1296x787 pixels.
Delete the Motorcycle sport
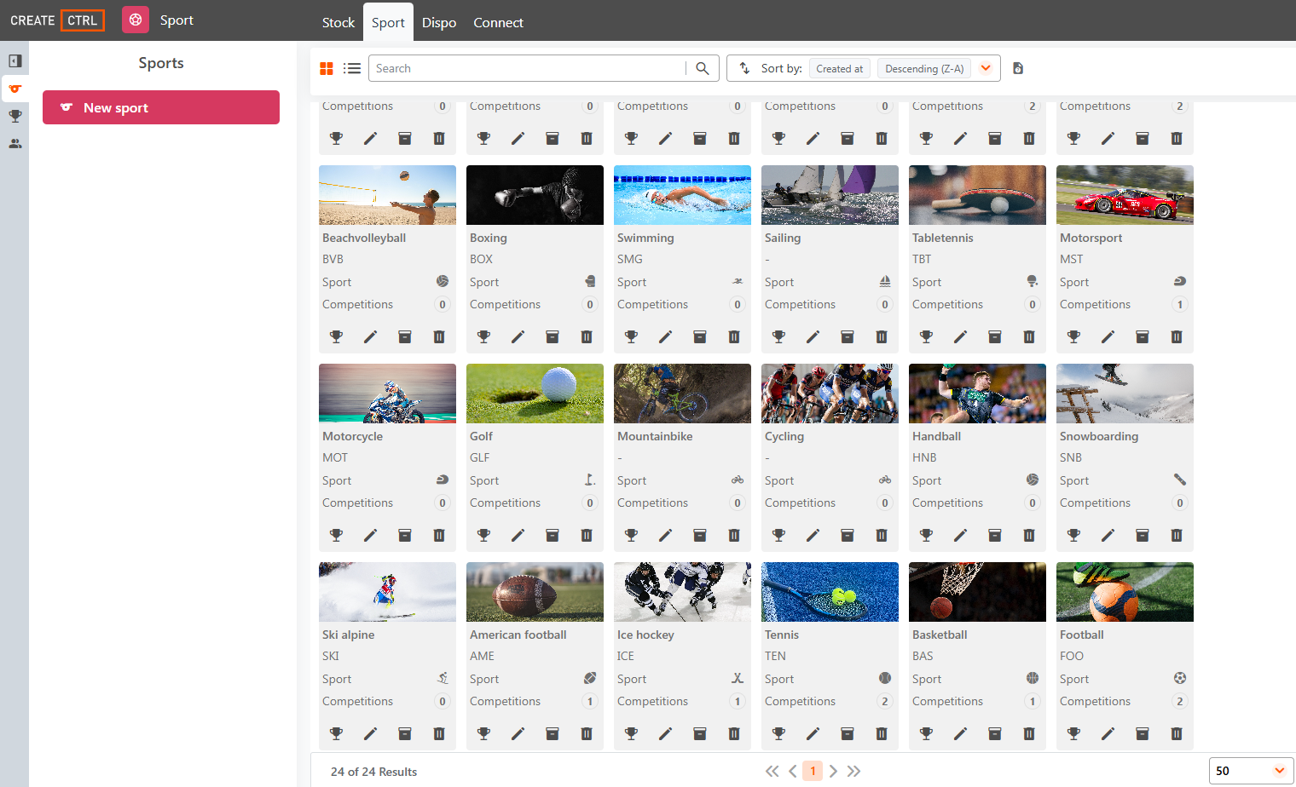[x=439, y=535]
